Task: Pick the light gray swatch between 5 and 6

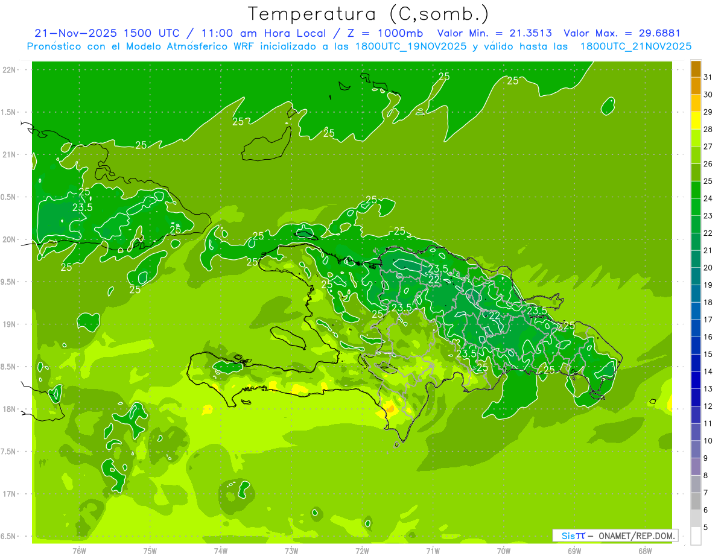Action: pyautogui.click(x=696, y=519)
